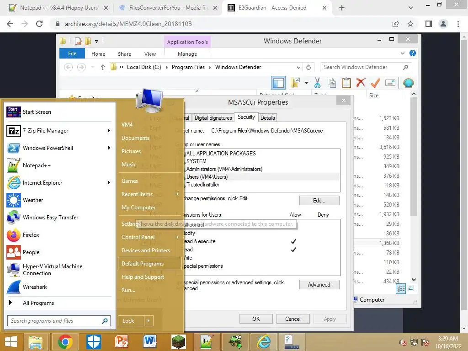The height and width of the screenshot is (351, 468).
Task: Open PowerPoint from the taskbar
Action: click(122, 342)
